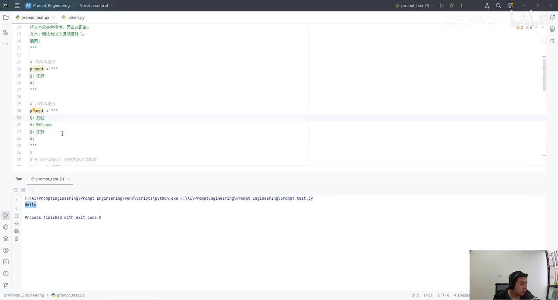Screen dimensions: 558x300
Task: Open more run actions menu
Action: (461, 6)
